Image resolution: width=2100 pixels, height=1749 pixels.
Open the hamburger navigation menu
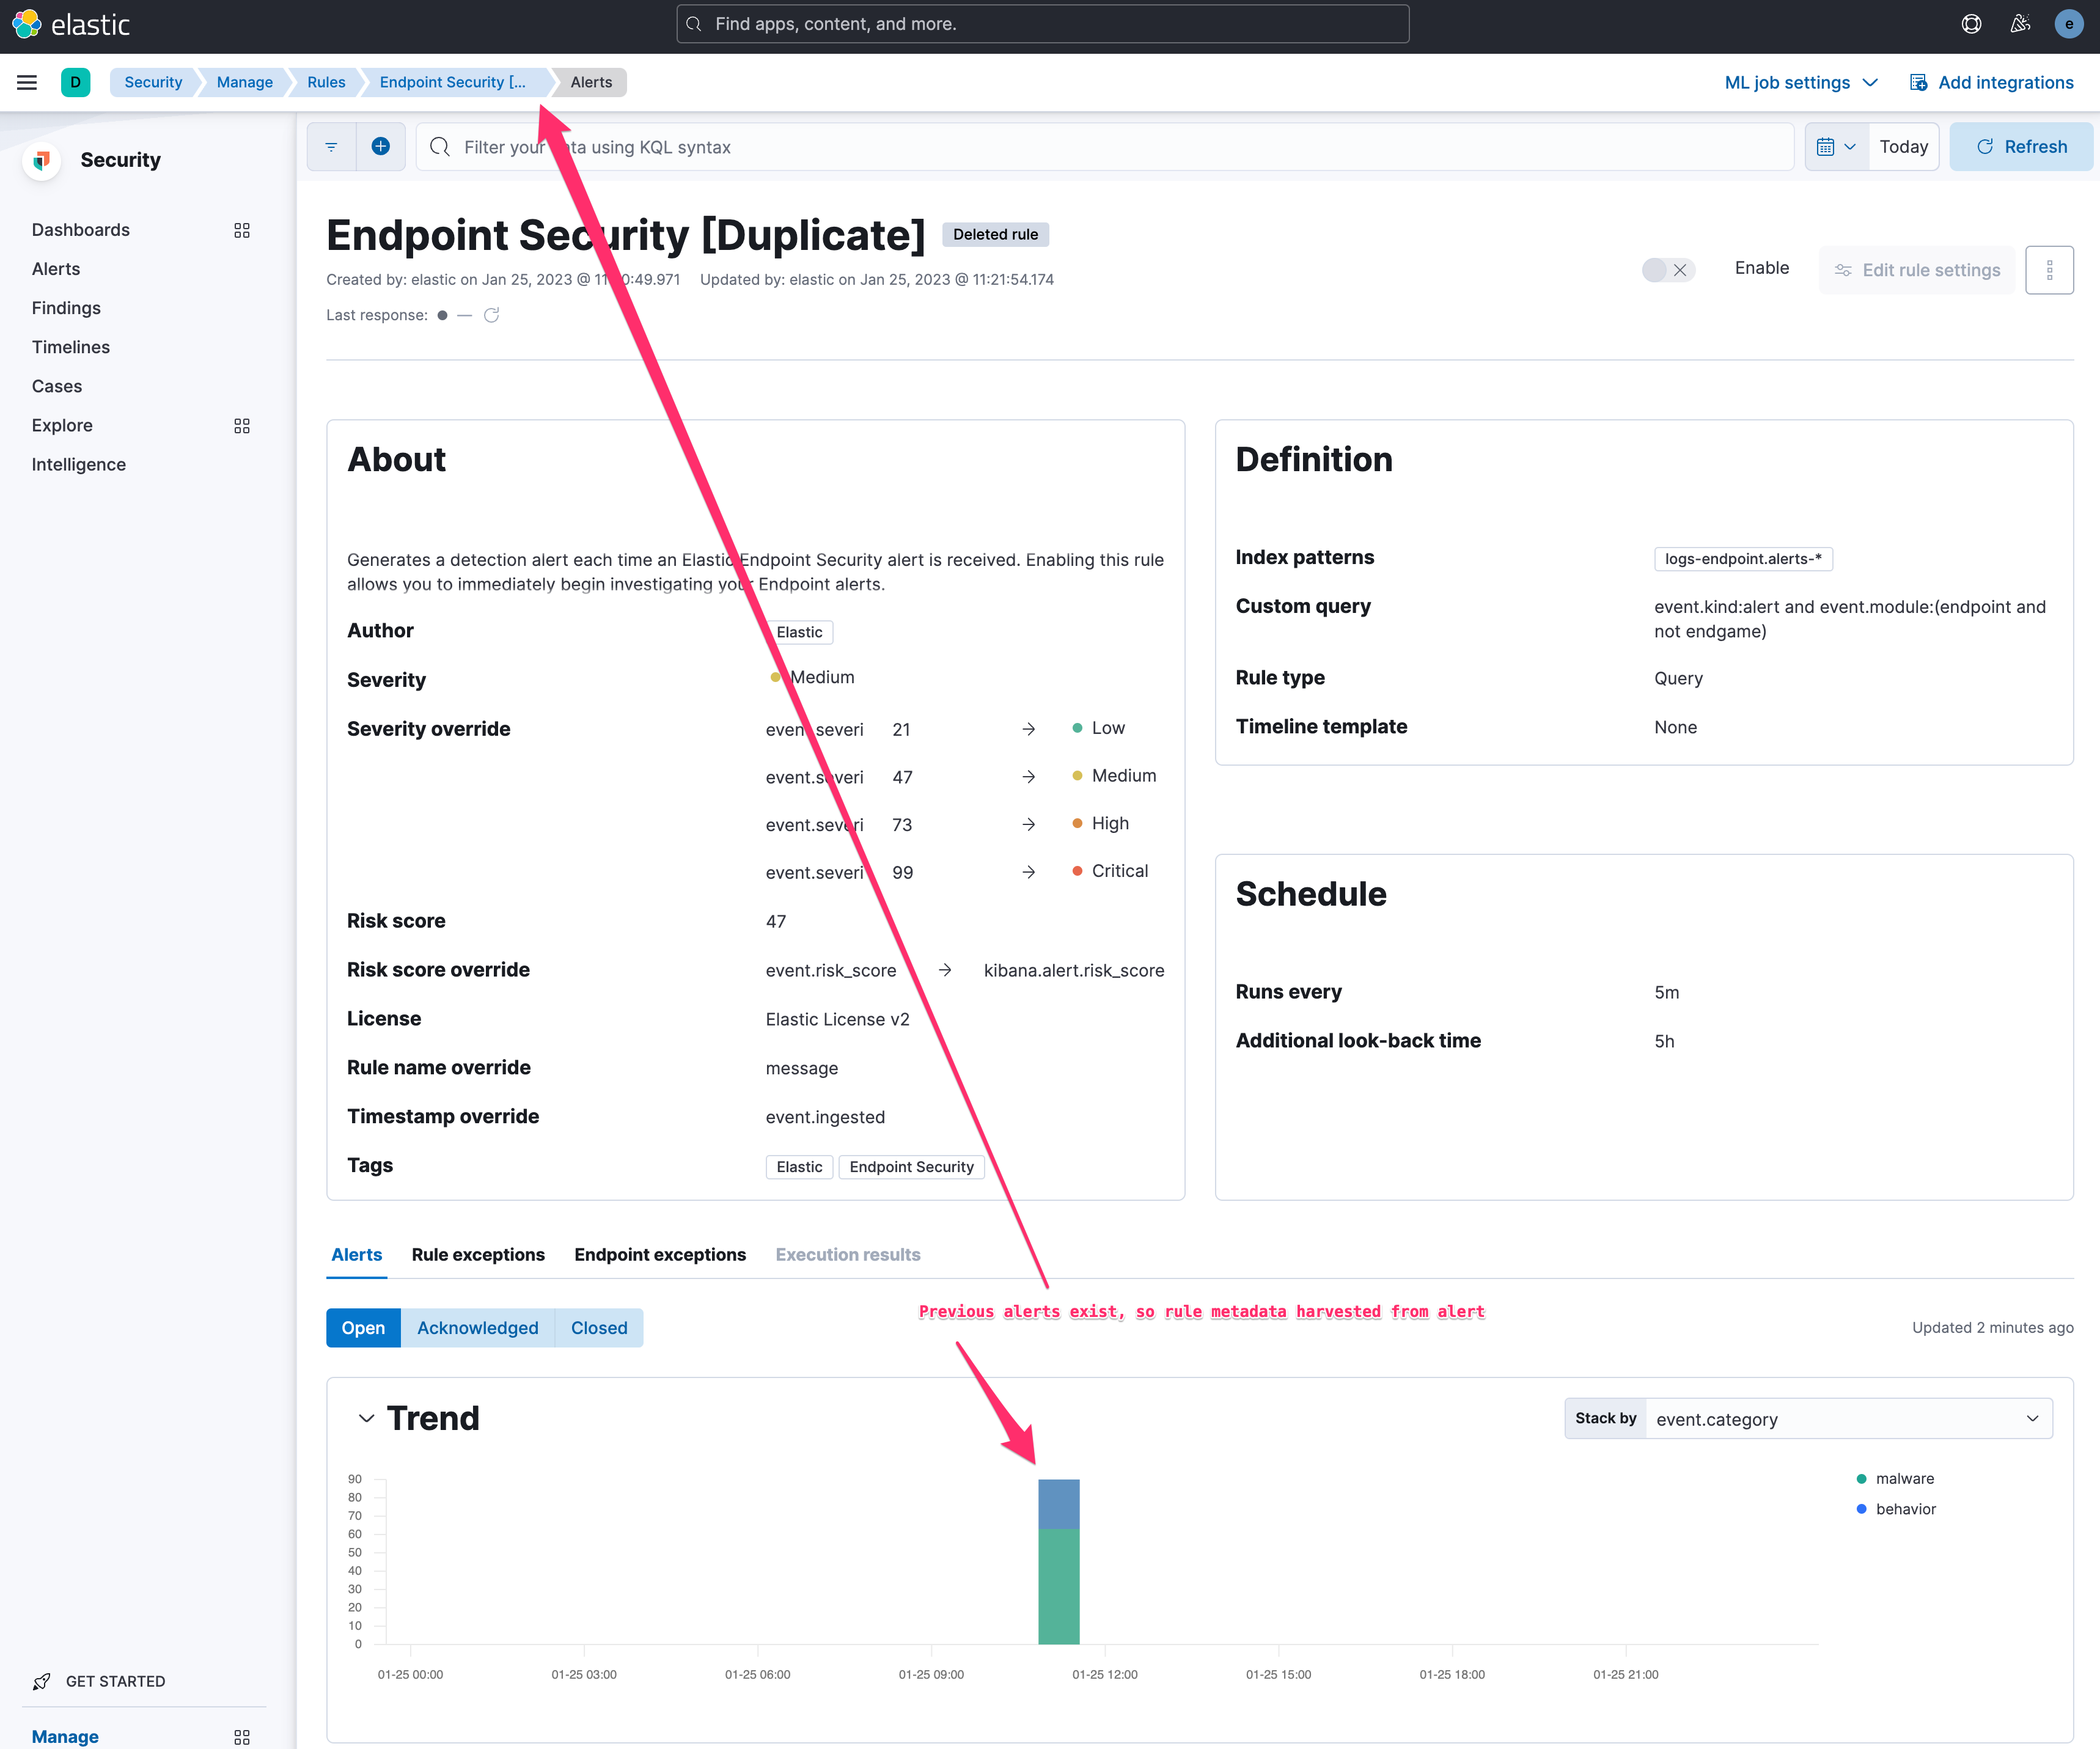[27, 82]
